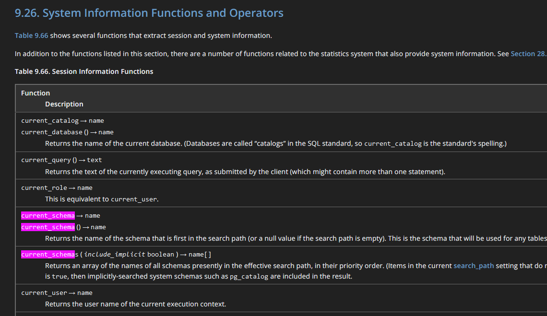The width and height of the screenshot is (547, 316).
Task: Follow the Section 28 link
Action: pos(528,54)
